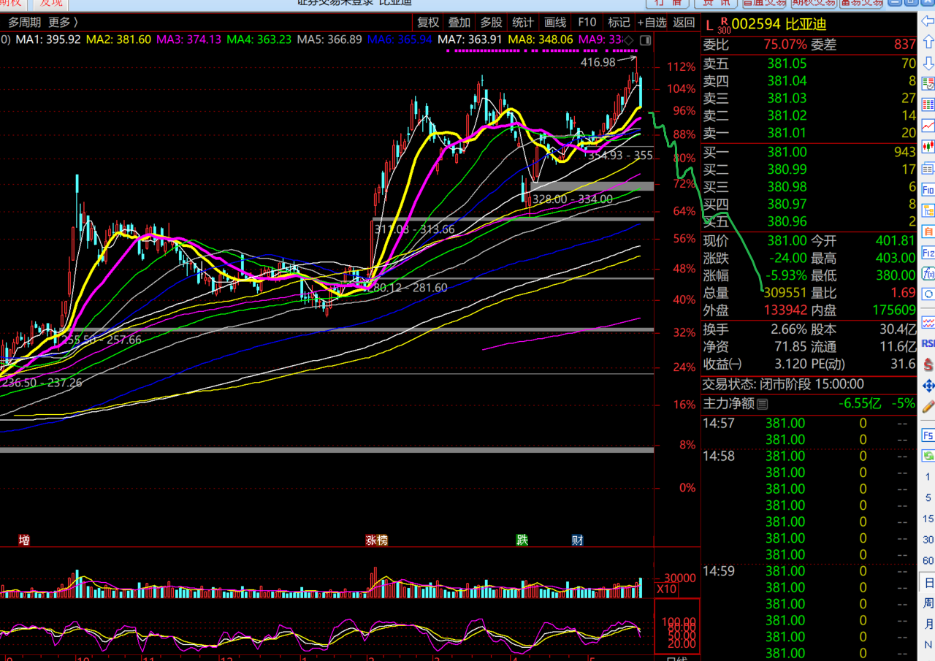Screen dimensions: 935x661
Task: Click the orange 自 icon in sidebar
Action: pos(928,231)
